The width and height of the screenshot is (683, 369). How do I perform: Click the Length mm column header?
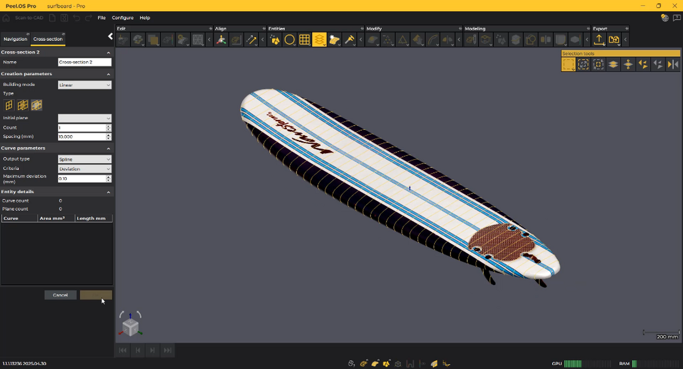click(x=94, y=218)
